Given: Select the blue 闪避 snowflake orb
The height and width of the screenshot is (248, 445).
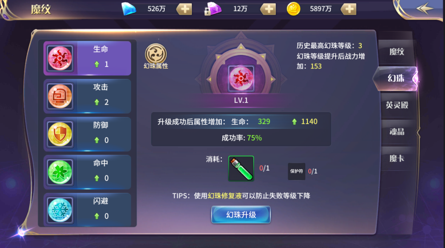Looking at the screenshot, I should [x=60, y=210].
